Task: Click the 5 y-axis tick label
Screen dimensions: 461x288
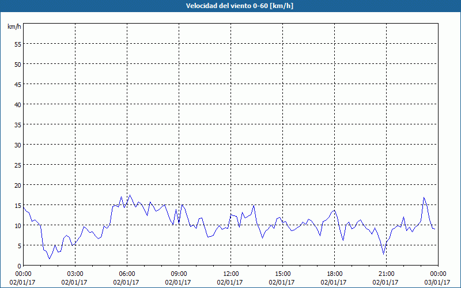Action: pos(20,246)
